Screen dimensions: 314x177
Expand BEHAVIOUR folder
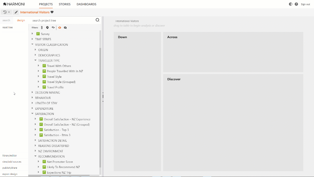[32, 98]
